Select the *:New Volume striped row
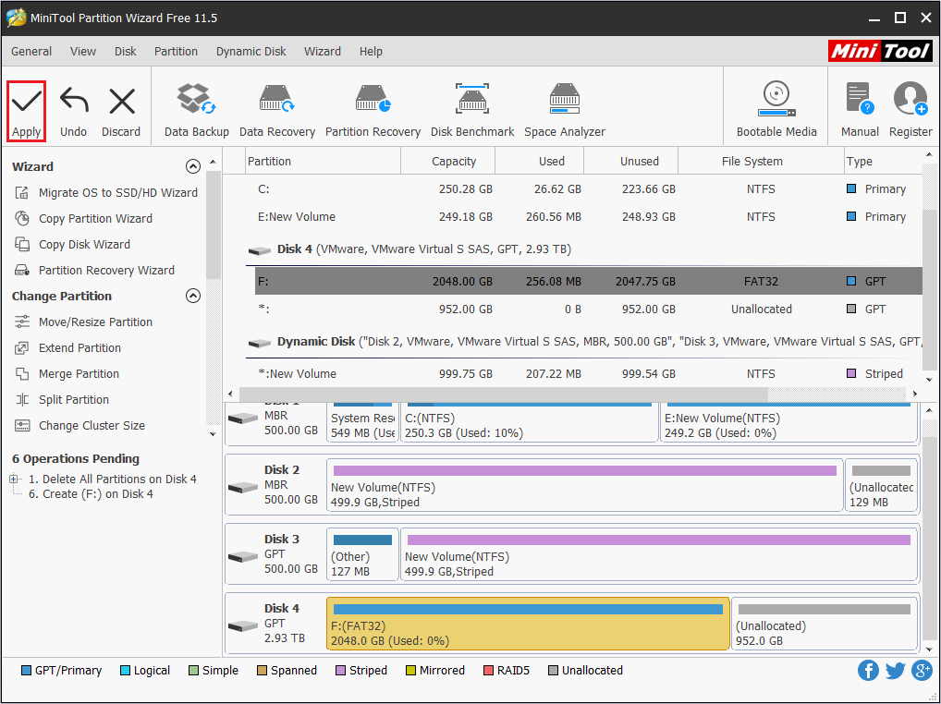941x704 pixels. [x=588, y=373]
